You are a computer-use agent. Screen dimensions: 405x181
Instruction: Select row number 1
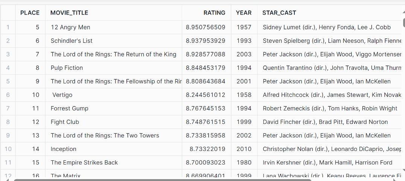click(x=8, y=27)
